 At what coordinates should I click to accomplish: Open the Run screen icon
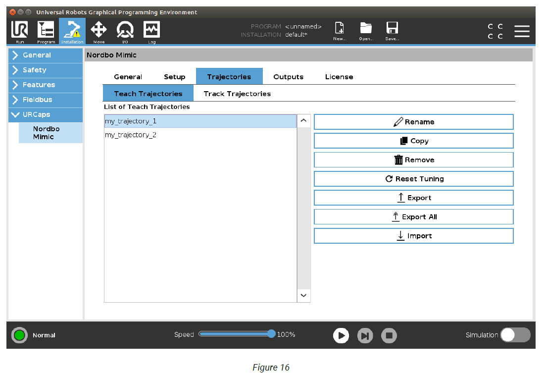click(20, 32)
